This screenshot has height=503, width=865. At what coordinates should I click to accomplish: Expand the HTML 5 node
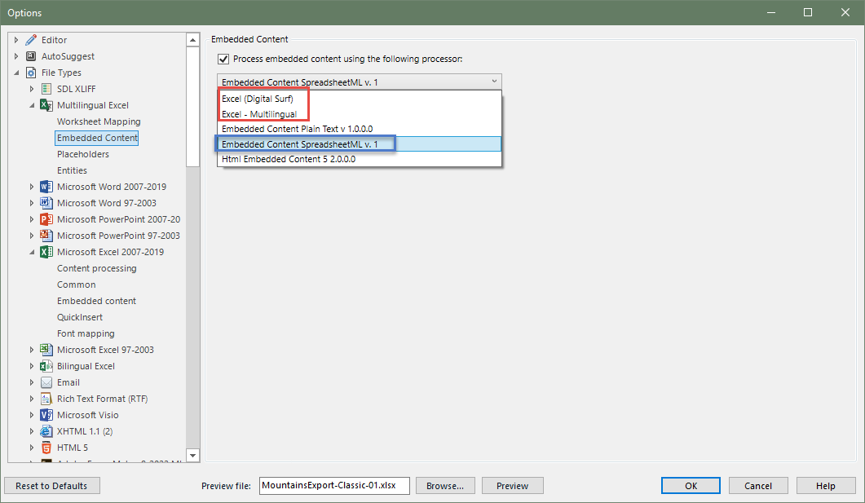(x=32, y=448)
